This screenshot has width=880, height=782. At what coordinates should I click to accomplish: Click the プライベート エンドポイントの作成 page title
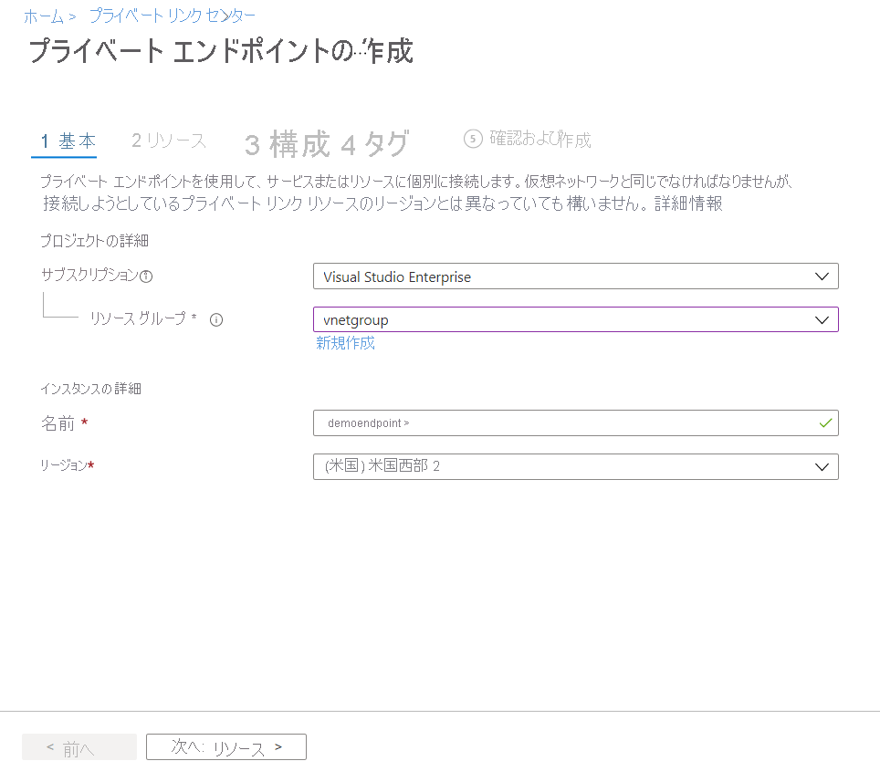coord(221,51)
